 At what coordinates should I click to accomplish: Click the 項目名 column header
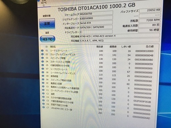pyautogui.click(x=53, y=47)
